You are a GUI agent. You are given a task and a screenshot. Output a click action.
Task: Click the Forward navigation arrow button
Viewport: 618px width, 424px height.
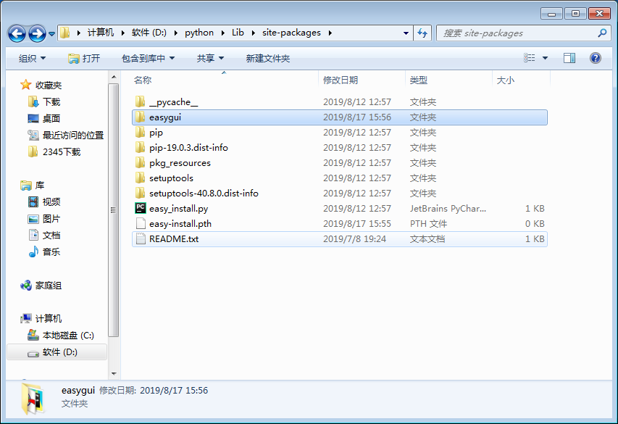(37, 33)
